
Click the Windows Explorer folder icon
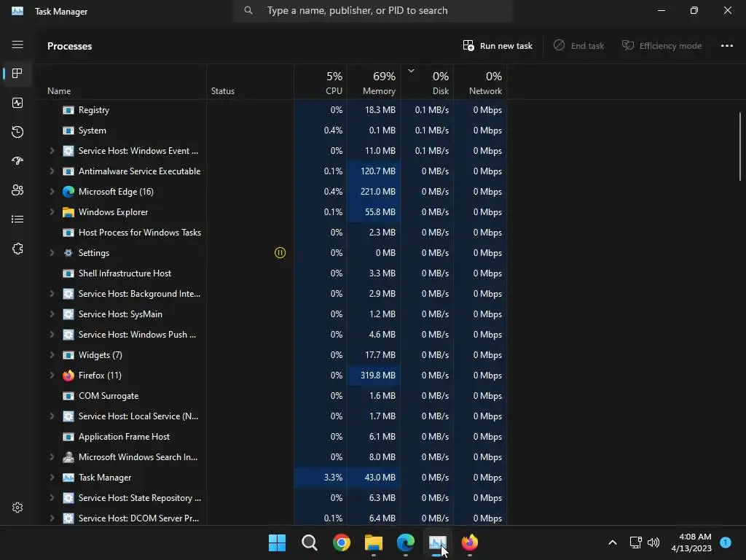coord(68,212)
